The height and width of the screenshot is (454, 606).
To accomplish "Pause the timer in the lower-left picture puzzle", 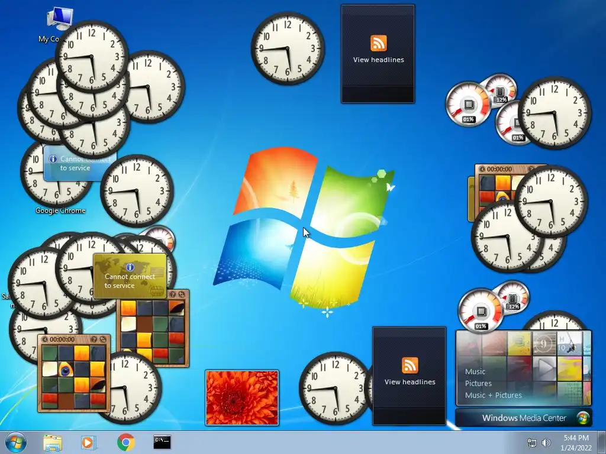I will [45, 339].
